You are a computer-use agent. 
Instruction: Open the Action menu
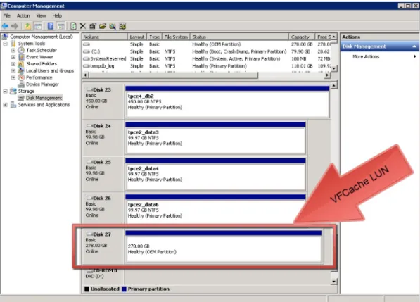pyautogui.click(x=23, y=15)
